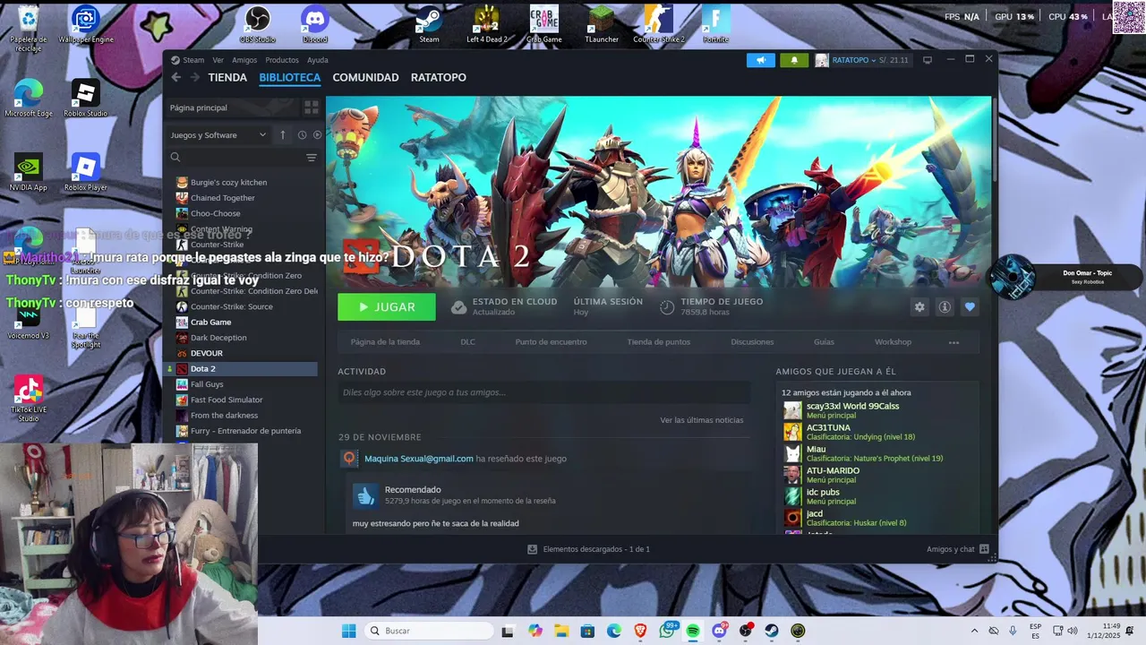Toggle sorting by recent activity clock icon

coord(303,135)
